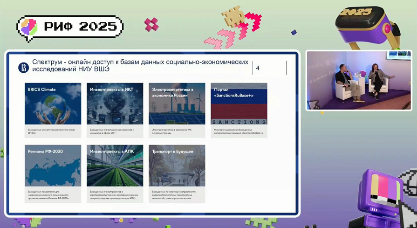Click the РИФ 2025 speech-bubble logo
The height and width of the screenshot is (228, 417).
point(70,27)
